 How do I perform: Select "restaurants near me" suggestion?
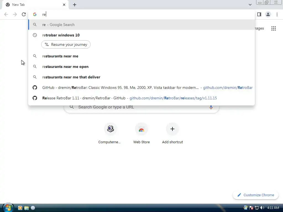pos(141,56)
